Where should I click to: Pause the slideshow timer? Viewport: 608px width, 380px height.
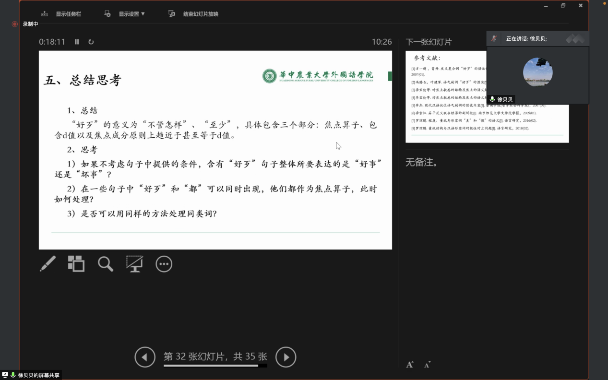tap(77, 42)
